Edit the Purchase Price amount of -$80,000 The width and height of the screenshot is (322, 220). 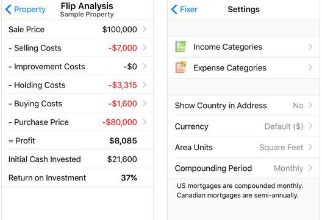(120, 122)
